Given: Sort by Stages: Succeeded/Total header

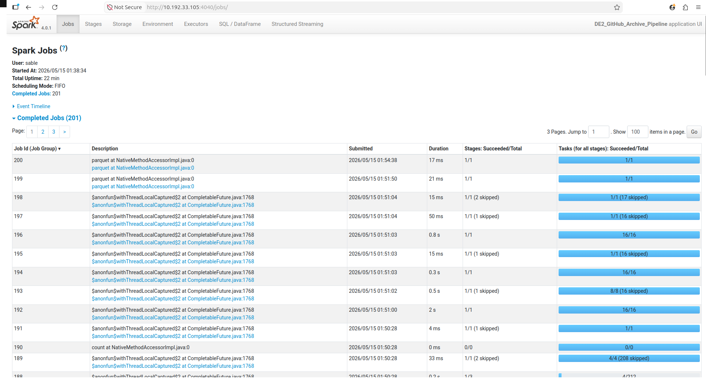Looking at the screenshot, I should pyautogui.click(x=493, y=149).
